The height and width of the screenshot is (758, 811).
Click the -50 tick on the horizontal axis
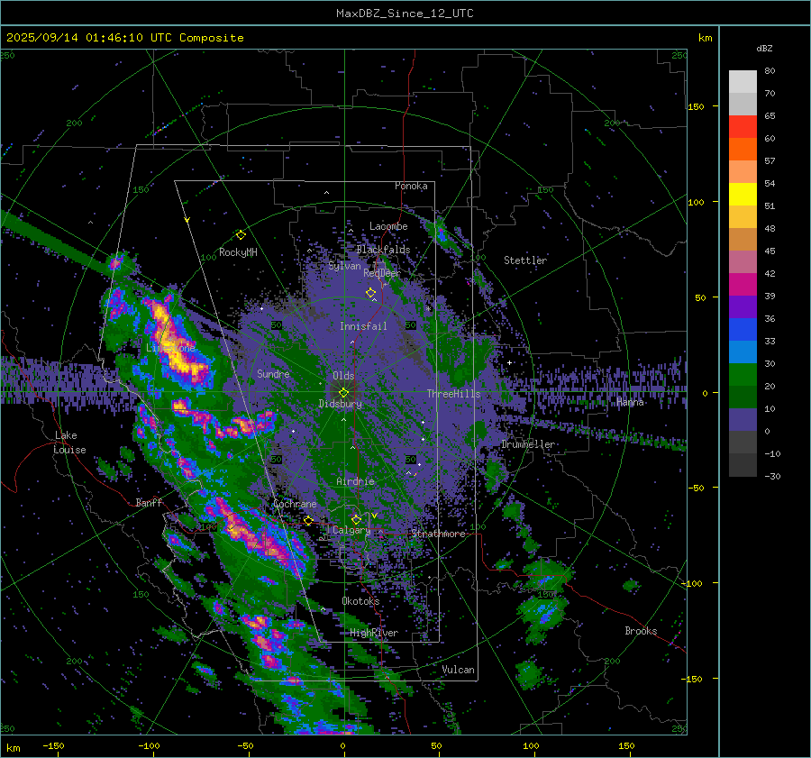[245, 745]
